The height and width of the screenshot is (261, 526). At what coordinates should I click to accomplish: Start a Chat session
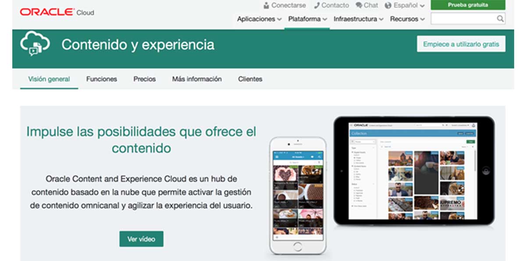[x=370, y=6]
